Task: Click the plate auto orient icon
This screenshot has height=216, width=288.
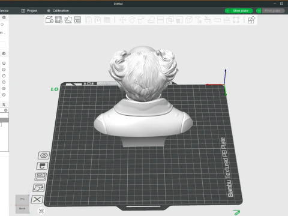Action: 39,188
